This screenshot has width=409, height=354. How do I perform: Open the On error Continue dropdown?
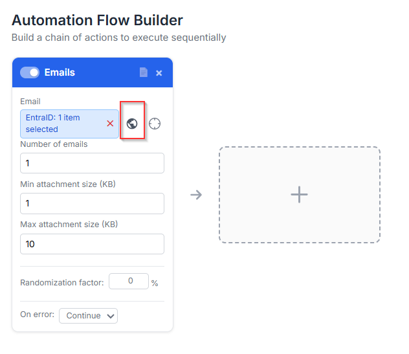88,316
